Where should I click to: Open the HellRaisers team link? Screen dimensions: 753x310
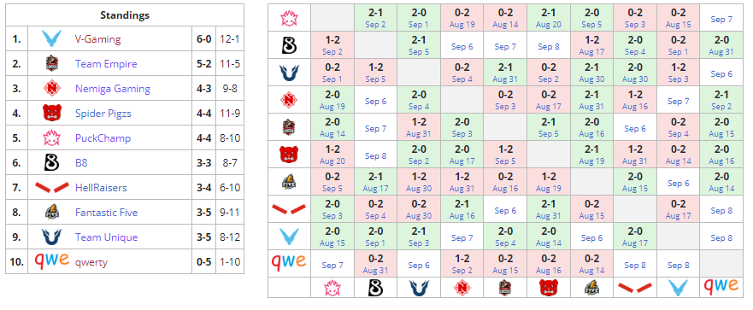coord(101,188)
